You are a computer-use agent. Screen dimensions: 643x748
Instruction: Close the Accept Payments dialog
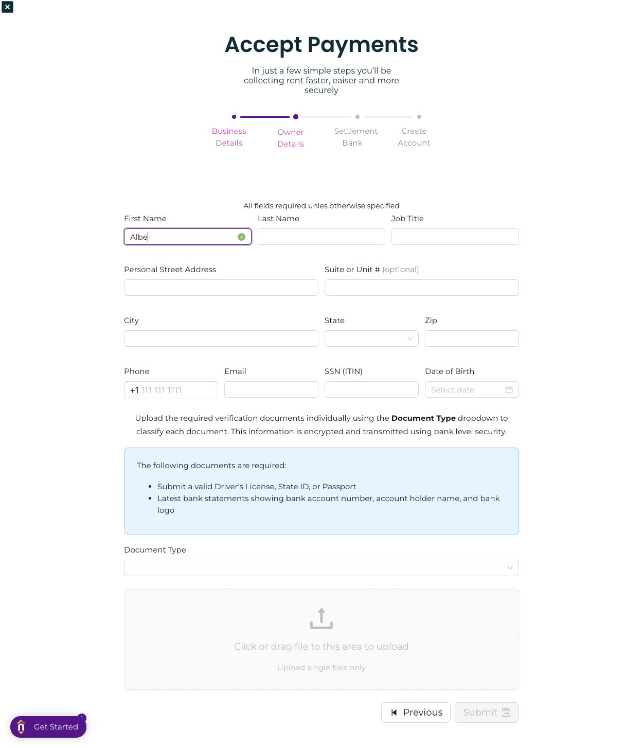click(x=7, y=7)
